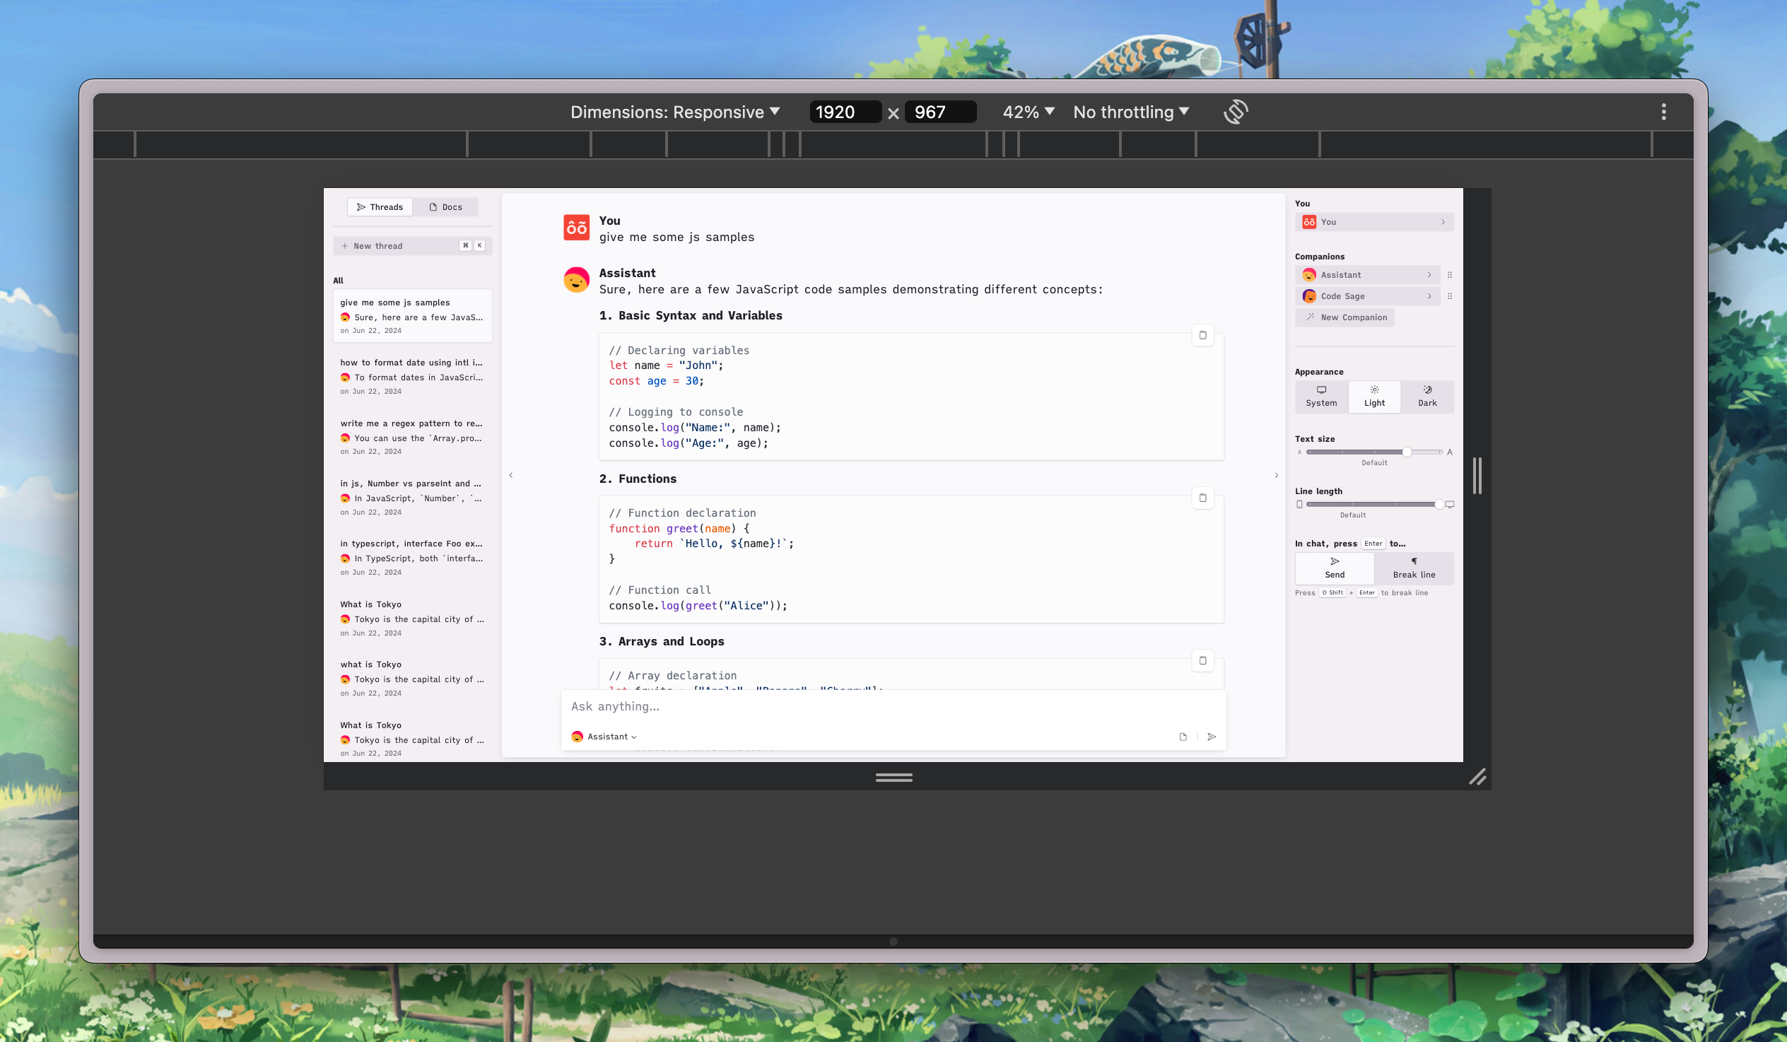Viewport: 1787px width, 1042px height.
Task: Click the You user avatar in the chat
Action: [x=577, y=228]
